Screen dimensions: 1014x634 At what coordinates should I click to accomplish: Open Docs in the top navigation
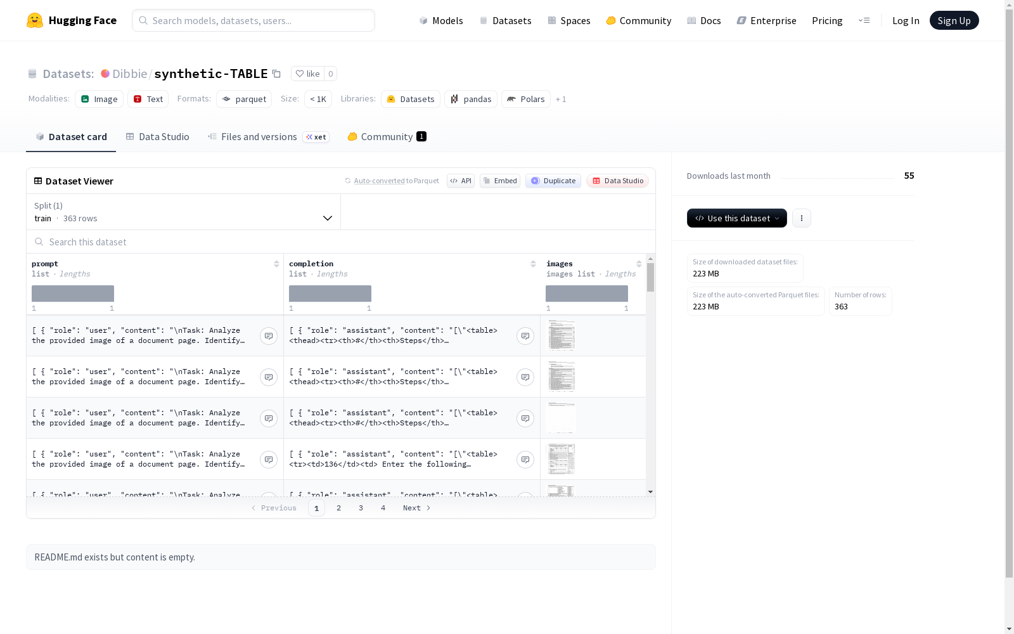pyautogui.click(x=704, y=20)
